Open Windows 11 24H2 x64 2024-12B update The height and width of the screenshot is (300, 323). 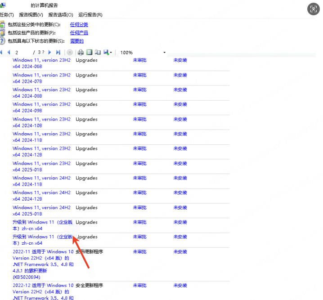[x=41, y=196]
